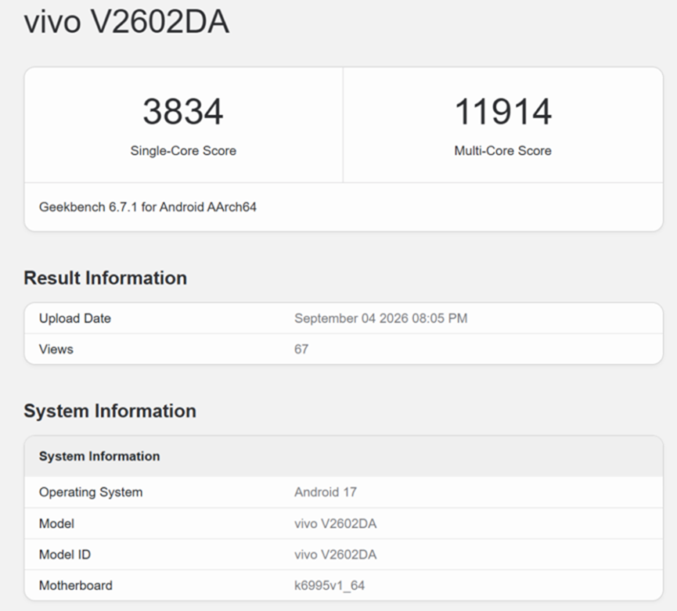Click the page title 'vivo V2602DA'

click(x=126, y=22)
